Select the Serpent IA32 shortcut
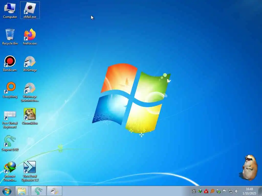Viewport: 262px width, 196px height. (10, 143)
